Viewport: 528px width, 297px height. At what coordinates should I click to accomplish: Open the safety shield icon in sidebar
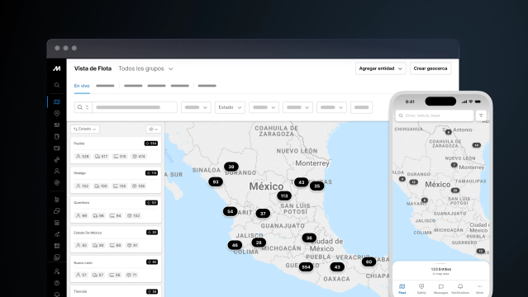(57, 113)
